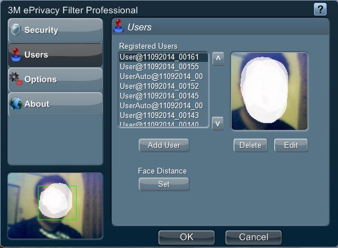
Task: Dismiss dialog with Cancel button
Action: click(253, 237)
